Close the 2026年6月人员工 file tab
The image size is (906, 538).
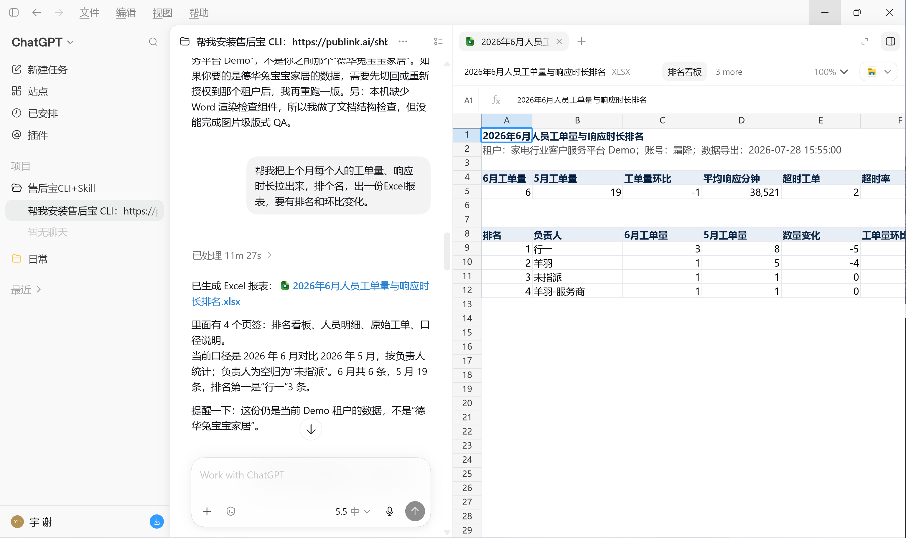point(559,42)
